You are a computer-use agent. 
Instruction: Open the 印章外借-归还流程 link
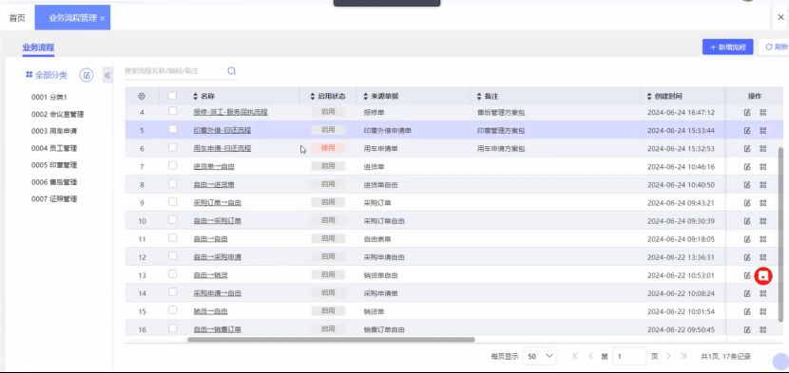point(221,130)
